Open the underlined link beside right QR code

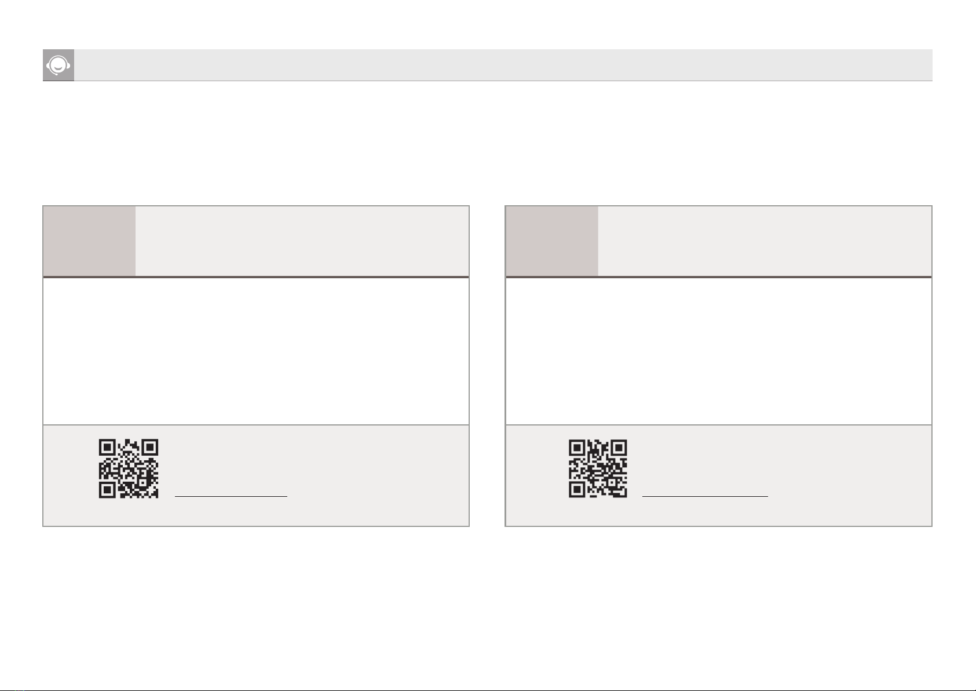click(705, 496)
